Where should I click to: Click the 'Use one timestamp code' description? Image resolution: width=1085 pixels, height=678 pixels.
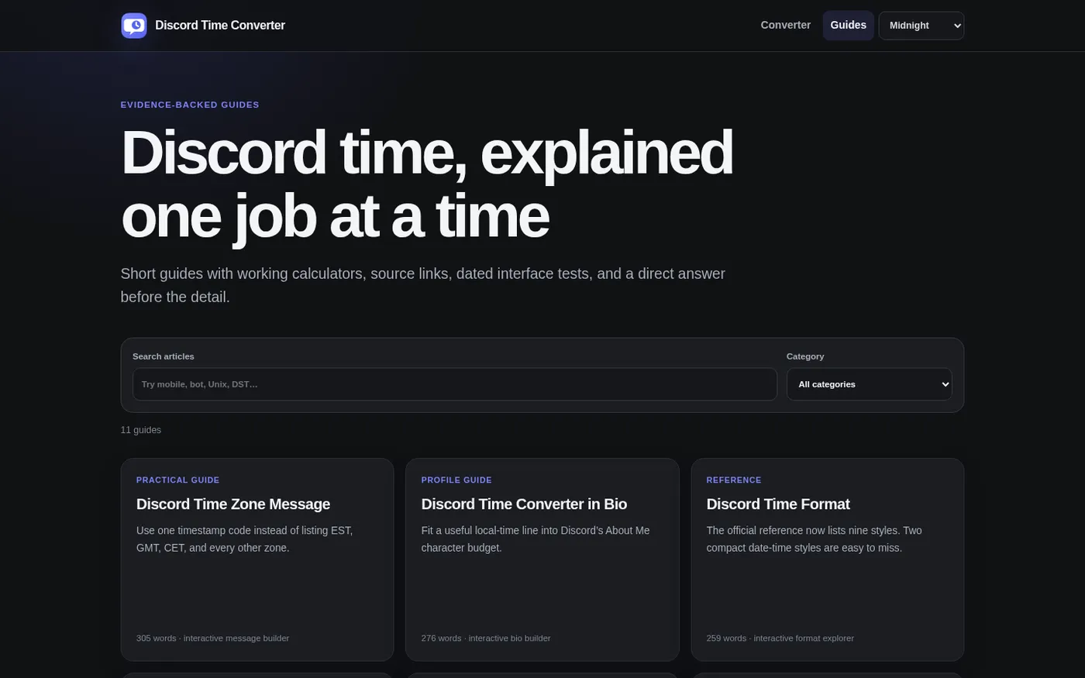(244, 539)
